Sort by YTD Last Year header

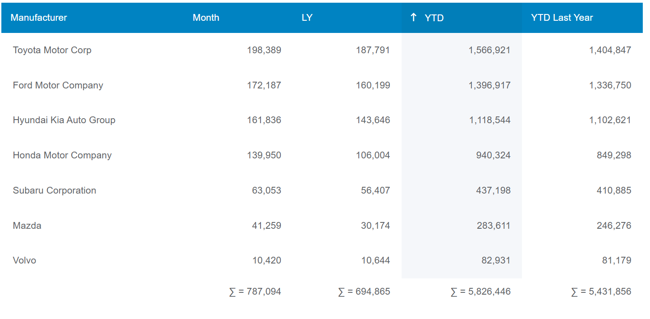[x=562, y=18]
